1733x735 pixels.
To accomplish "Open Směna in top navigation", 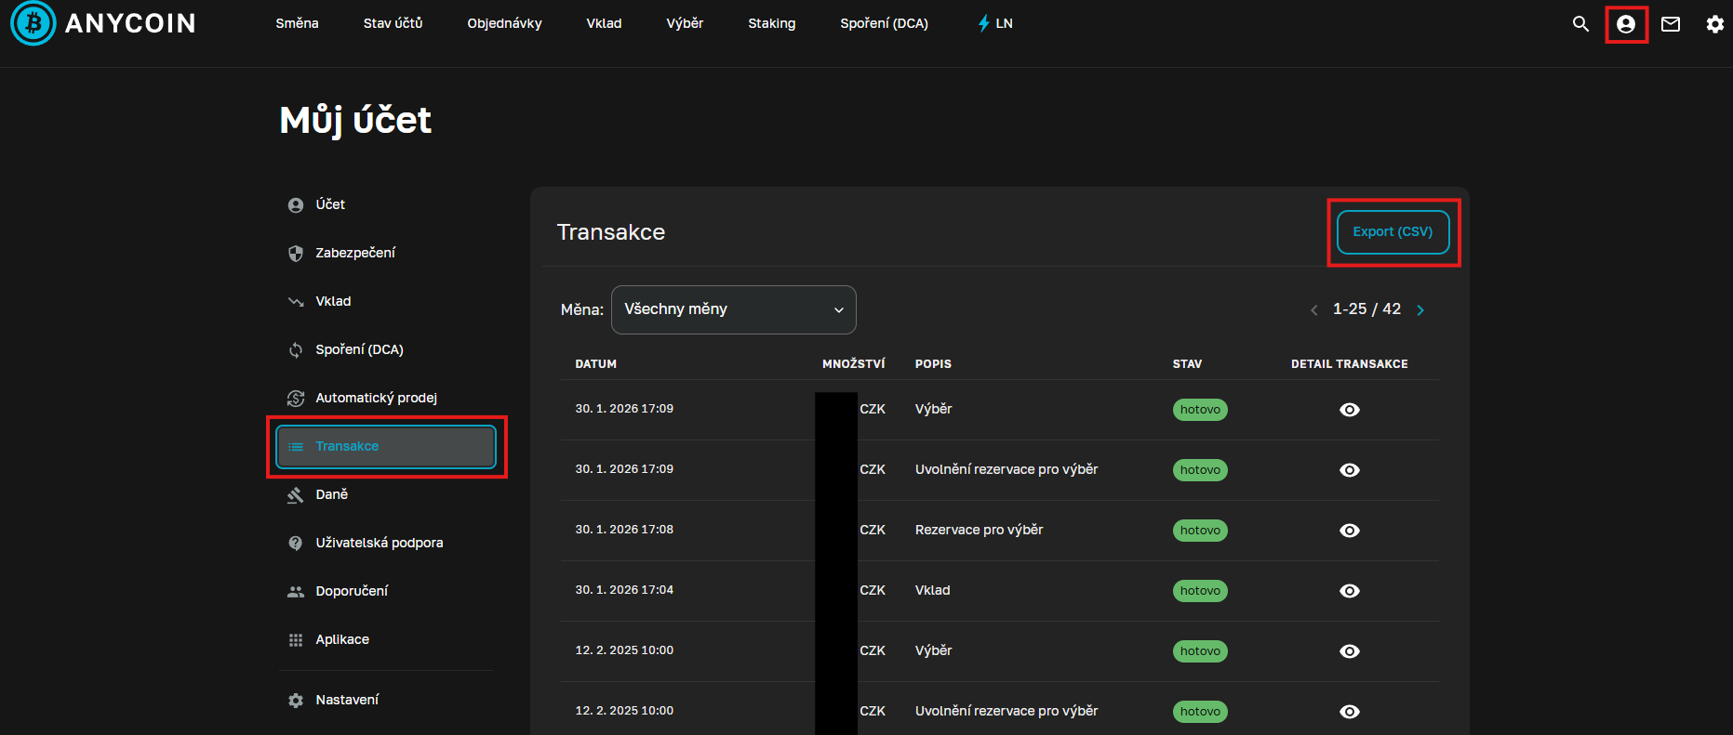I will [297, 23].
